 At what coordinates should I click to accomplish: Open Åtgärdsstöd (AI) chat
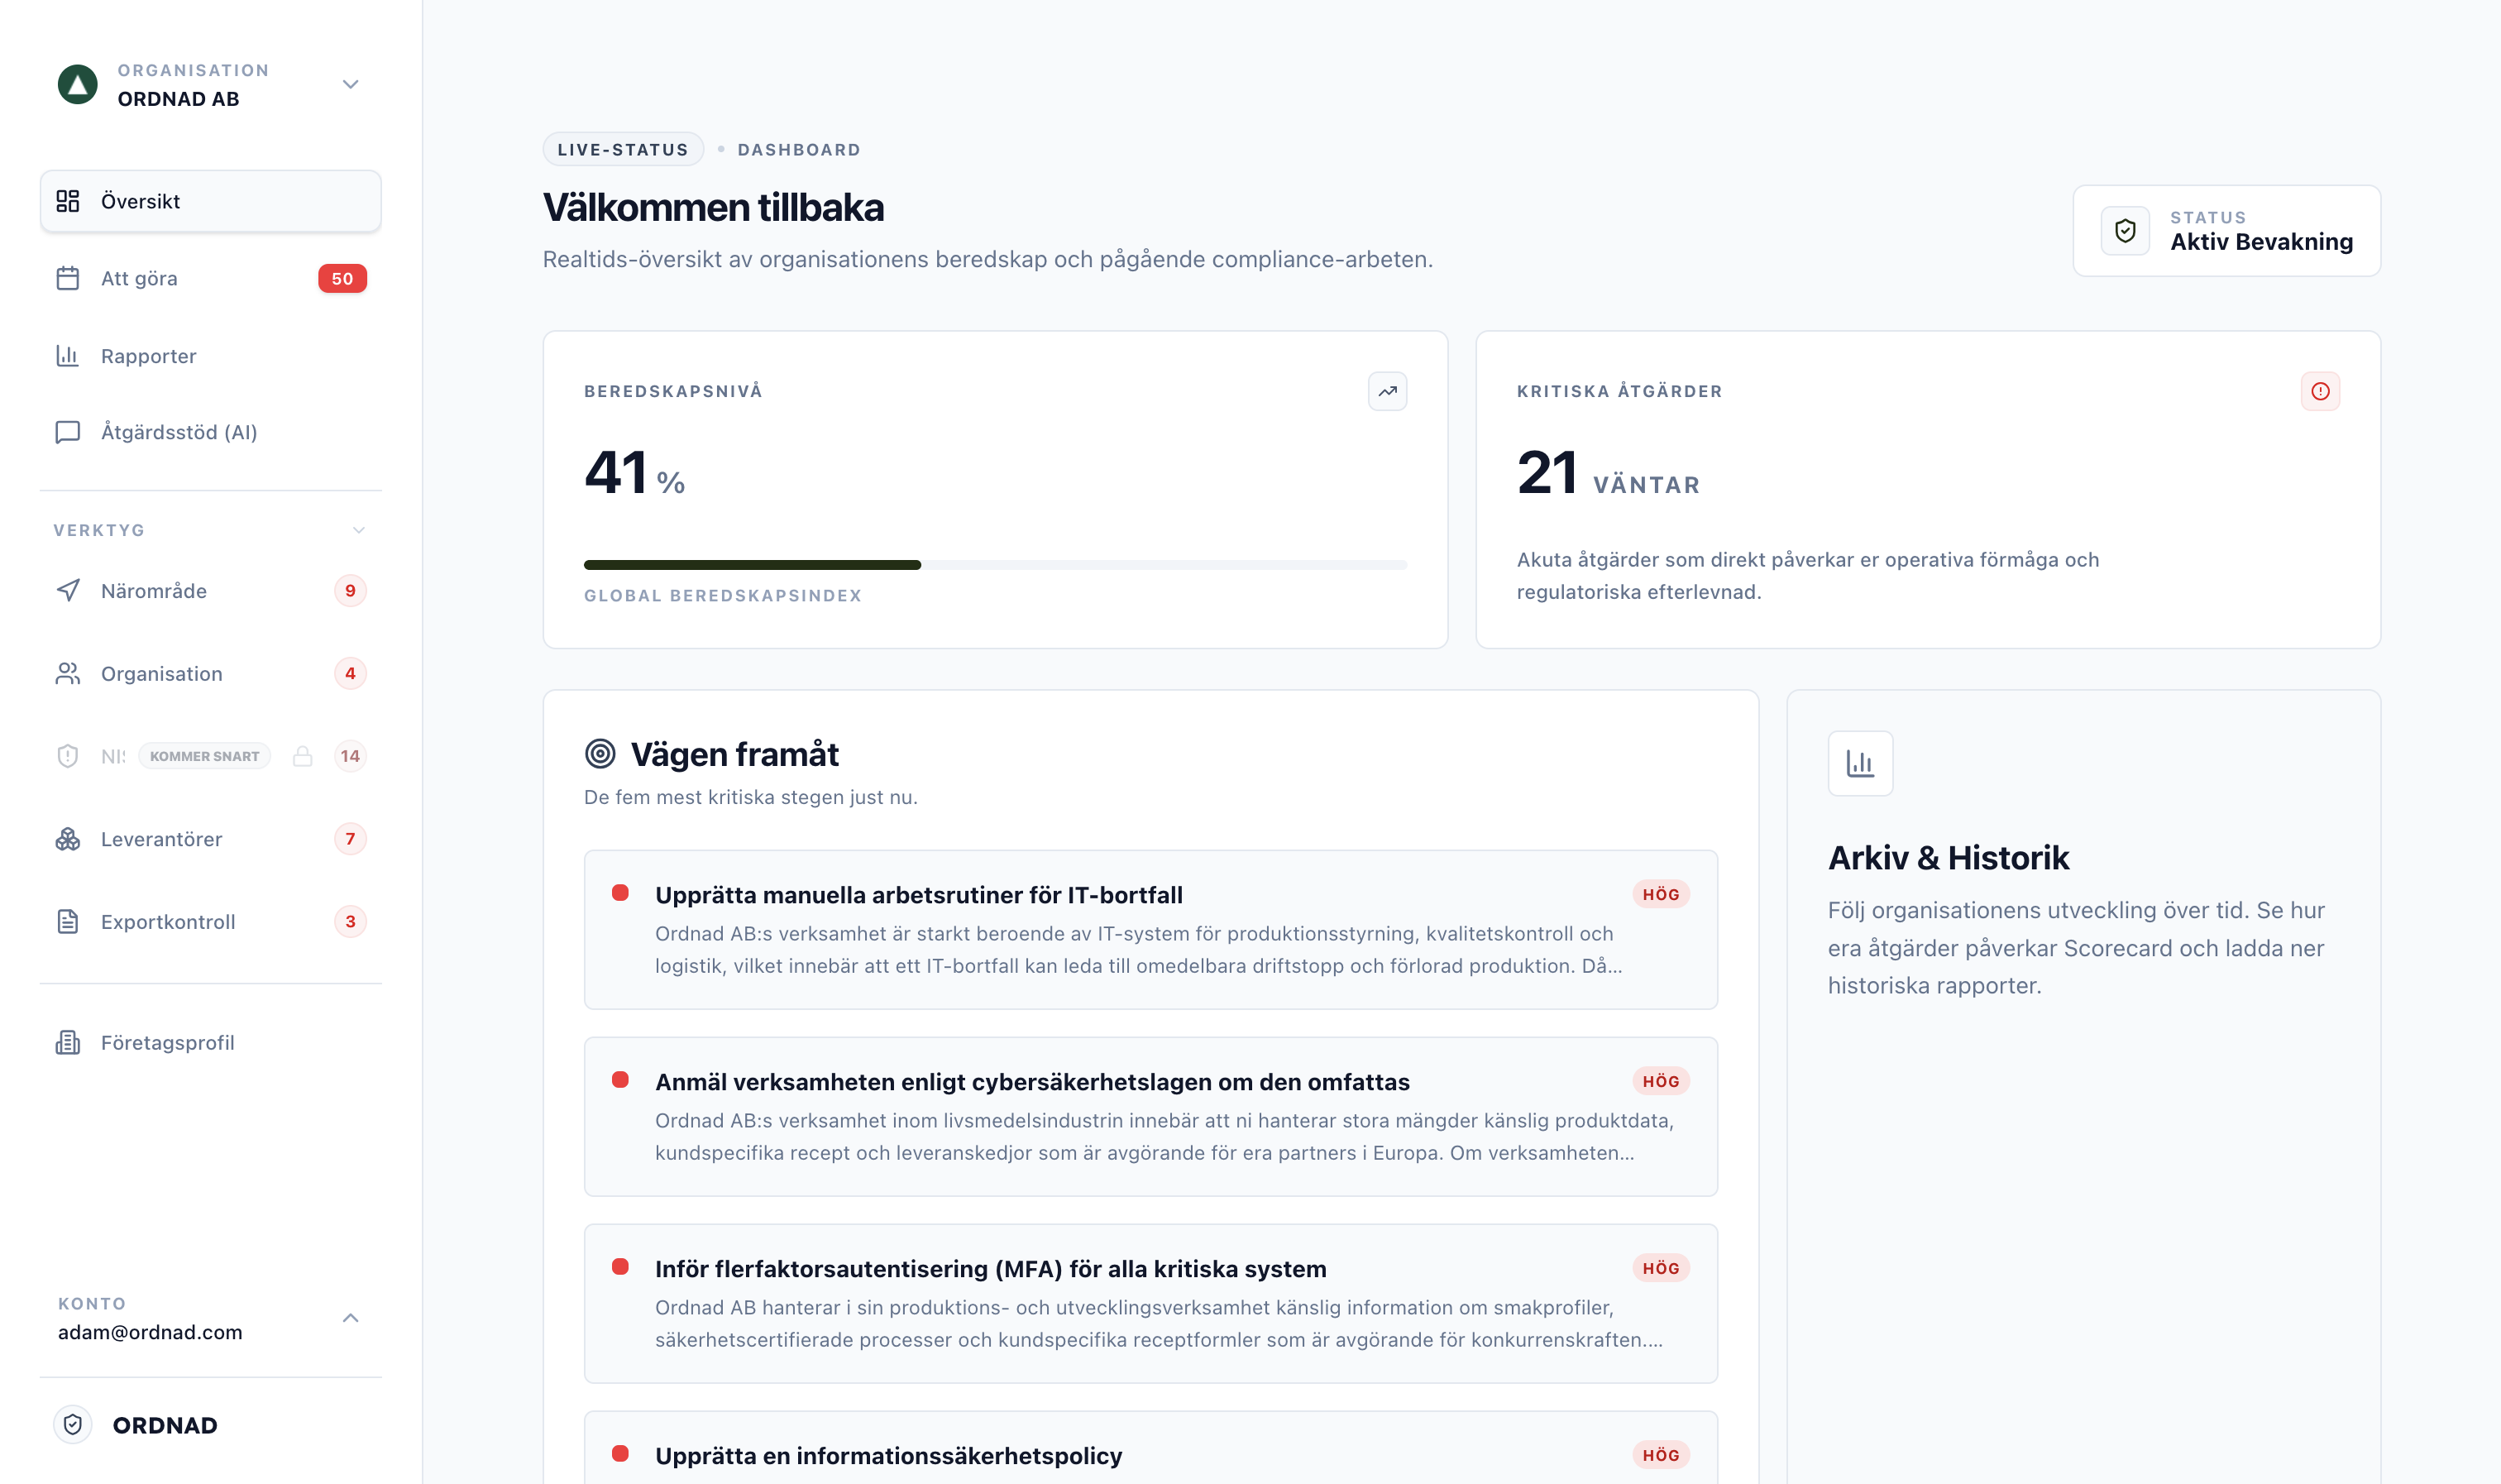(x=211, y=432)
